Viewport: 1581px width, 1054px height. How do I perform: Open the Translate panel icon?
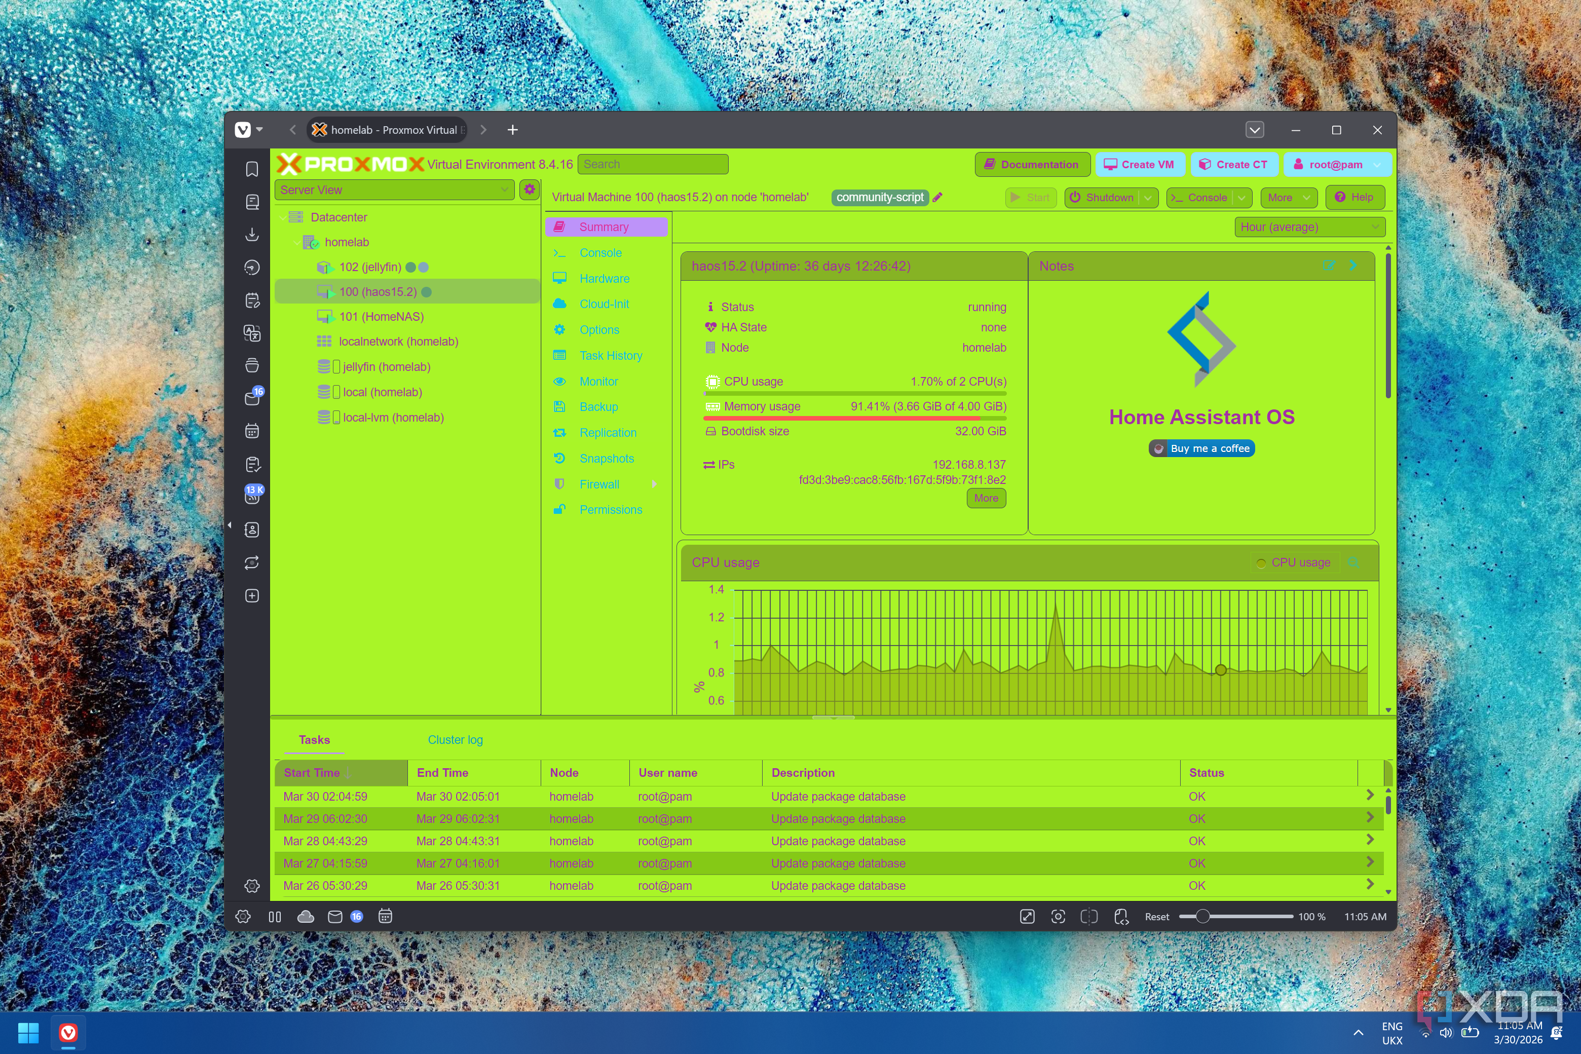coord(251,333)
